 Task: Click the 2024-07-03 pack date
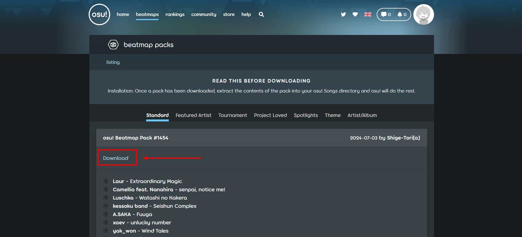point(363,138)
